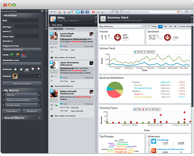The width and height of the screenshot is (194, 156).
Task: Click the Twitter bird in Jason Brennaman's post
Action: (61, 77)
